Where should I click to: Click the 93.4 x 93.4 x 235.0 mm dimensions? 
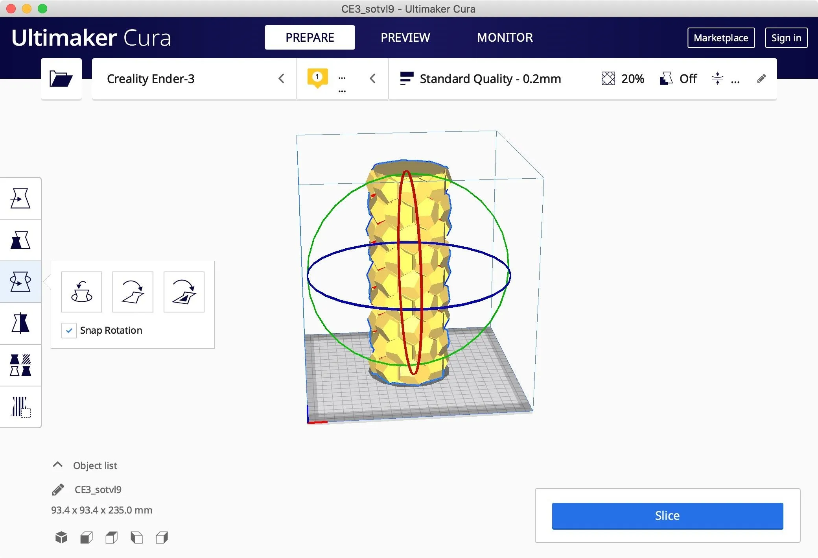point(101,510)
